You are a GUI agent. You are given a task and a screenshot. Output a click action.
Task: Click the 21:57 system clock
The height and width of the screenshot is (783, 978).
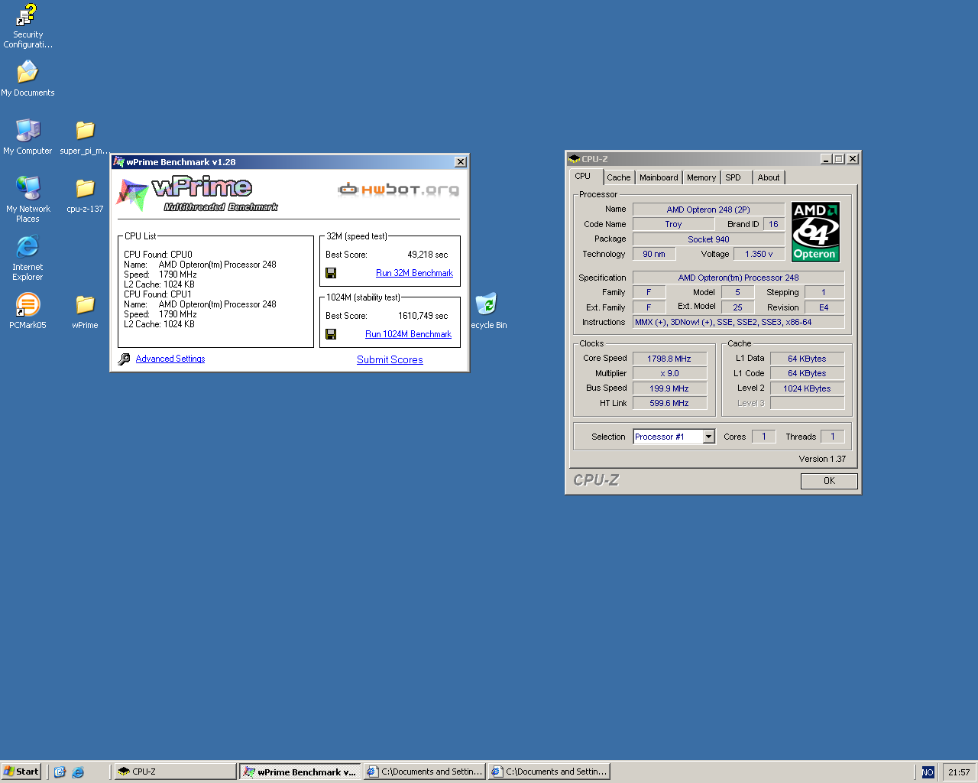coord(959,772)
